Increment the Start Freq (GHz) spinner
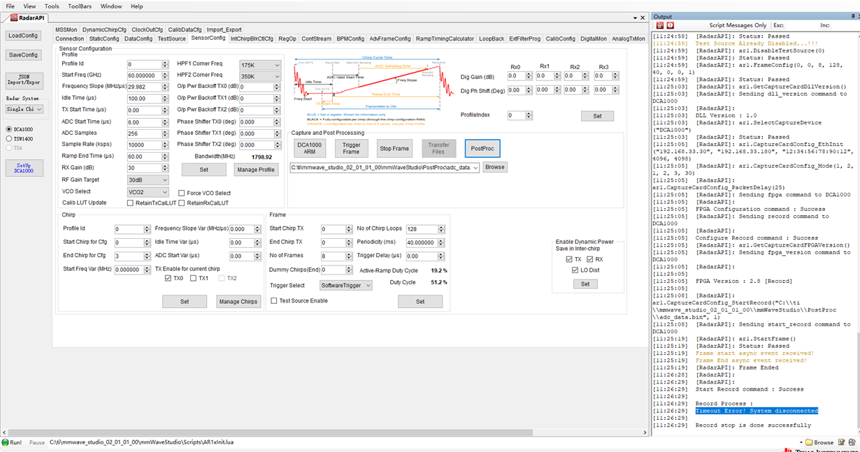This screenshot has height=452, width=860. pyautogui.click(x=165, y=73)
